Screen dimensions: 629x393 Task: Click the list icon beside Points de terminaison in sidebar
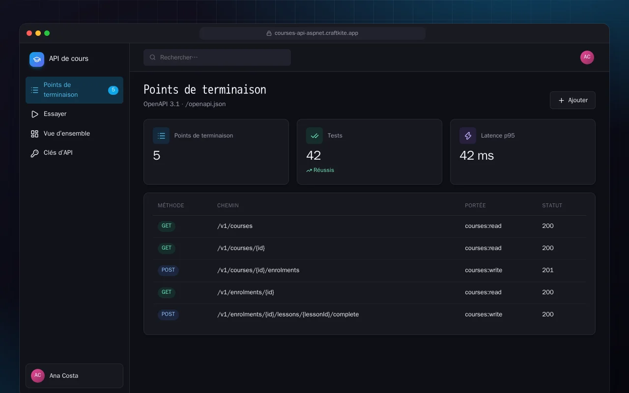point(34,90)
